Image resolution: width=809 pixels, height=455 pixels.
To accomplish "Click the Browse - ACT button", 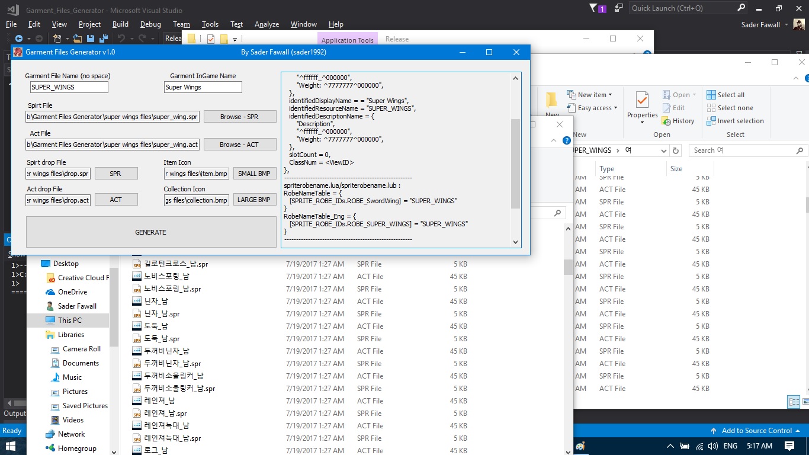I will pos(240,145).
